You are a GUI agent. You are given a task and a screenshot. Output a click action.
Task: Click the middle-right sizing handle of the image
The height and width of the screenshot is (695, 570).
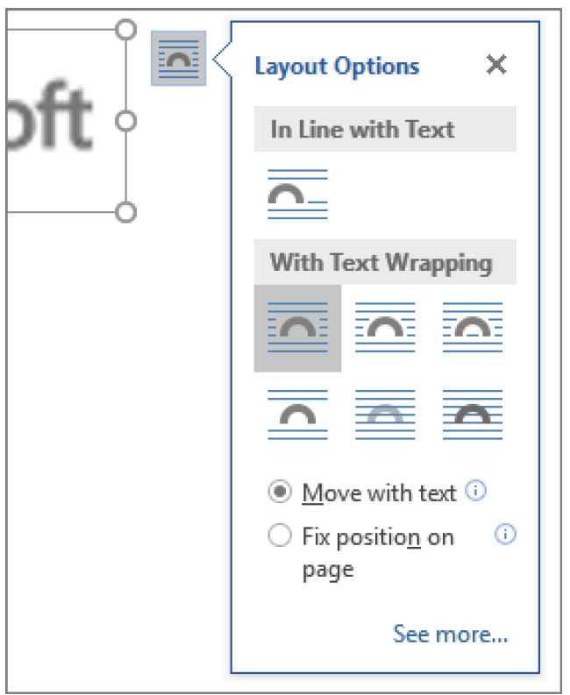125,121
